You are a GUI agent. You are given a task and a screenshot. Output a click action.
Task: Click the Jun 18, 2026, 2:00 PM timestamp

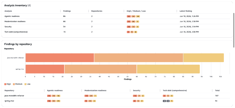[x=189, y=32]
